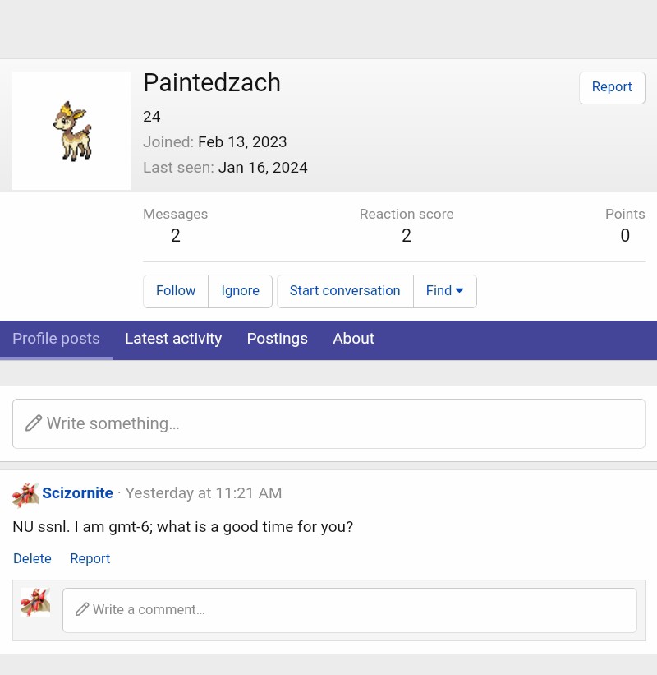Open Scizornite's profile via username link
The width and height of the screenshot is (657, 675).
[x=77, y=493]
